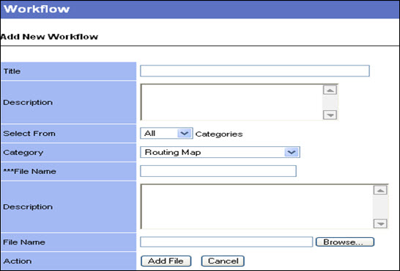Click the up arrow in upper Description scrollbar
400x271 pixels.
coord(330,90)
